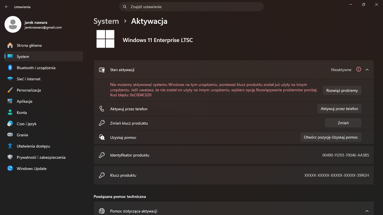Click the Nieaktywne status text

tap(341, 70)
